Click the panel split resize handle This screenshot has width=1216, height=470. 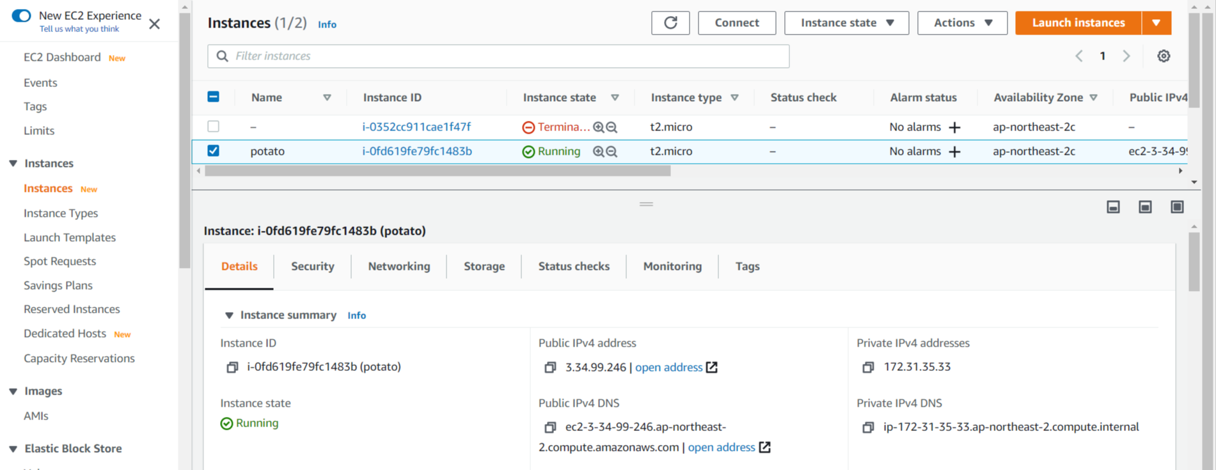click(646, 204)
